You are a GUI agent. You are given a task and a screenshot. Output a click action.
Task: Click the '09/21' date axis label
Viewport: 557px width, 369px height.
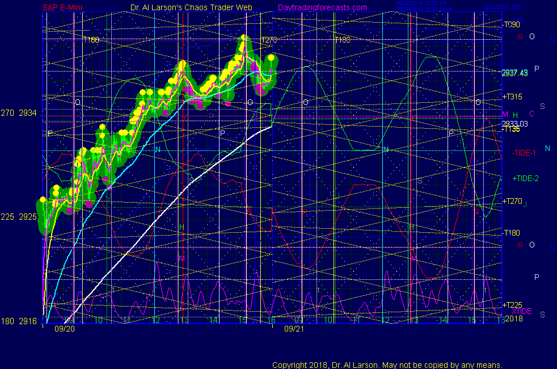[294, 329]
